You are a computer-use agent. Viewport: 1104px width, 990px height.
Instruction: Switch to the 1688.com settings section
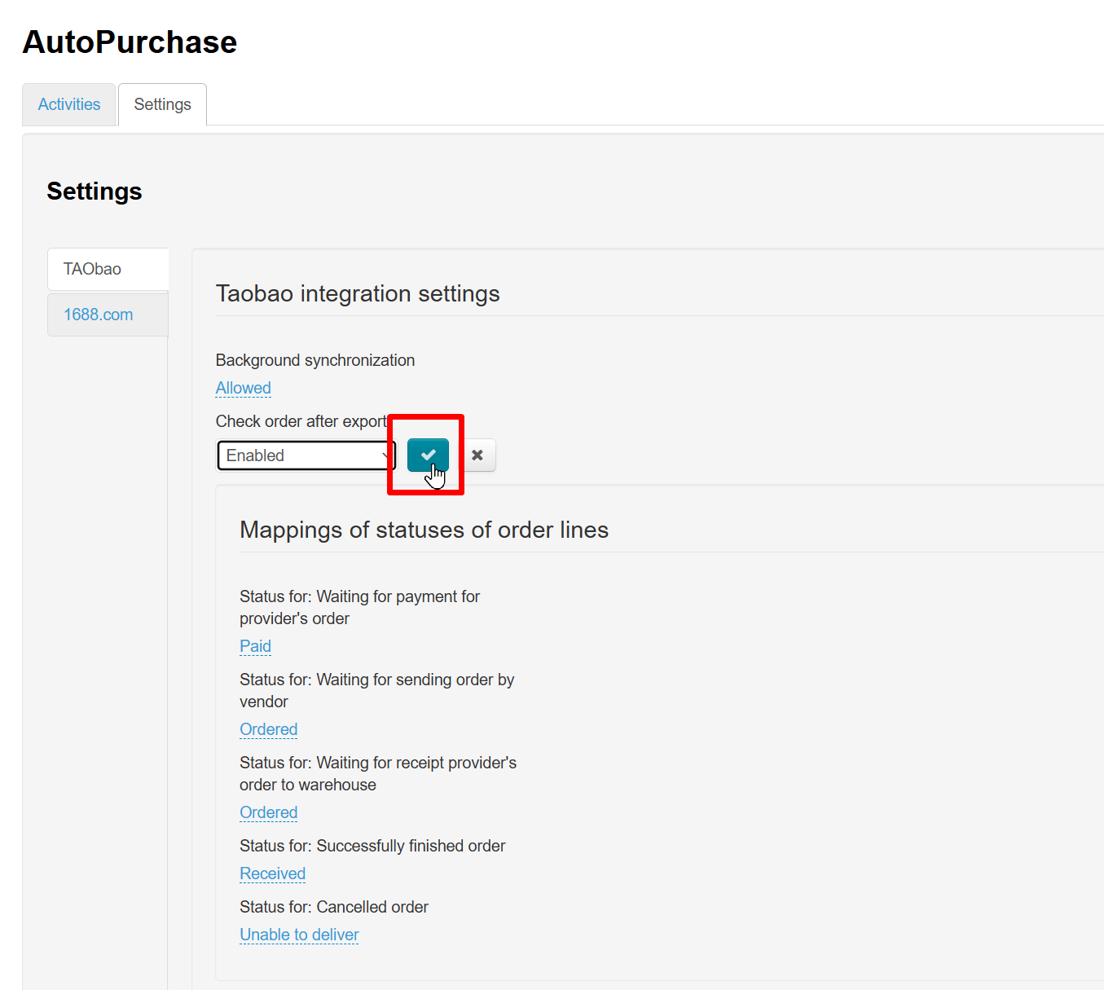(99, 315)
